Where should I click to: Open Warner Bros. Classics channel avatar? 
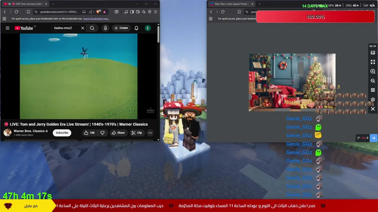click(x=7, y=132)
